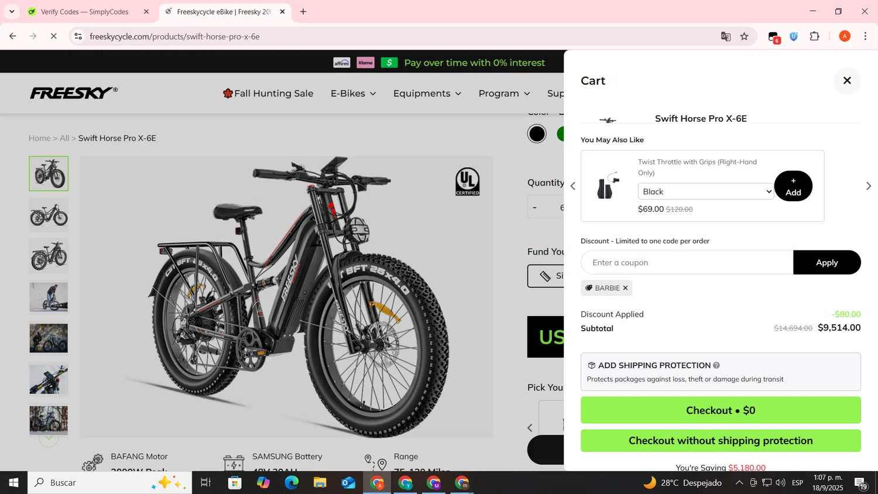Viewport: 878px width, 494px height.
Task: Open Windows Start menu
Action: 13,483
